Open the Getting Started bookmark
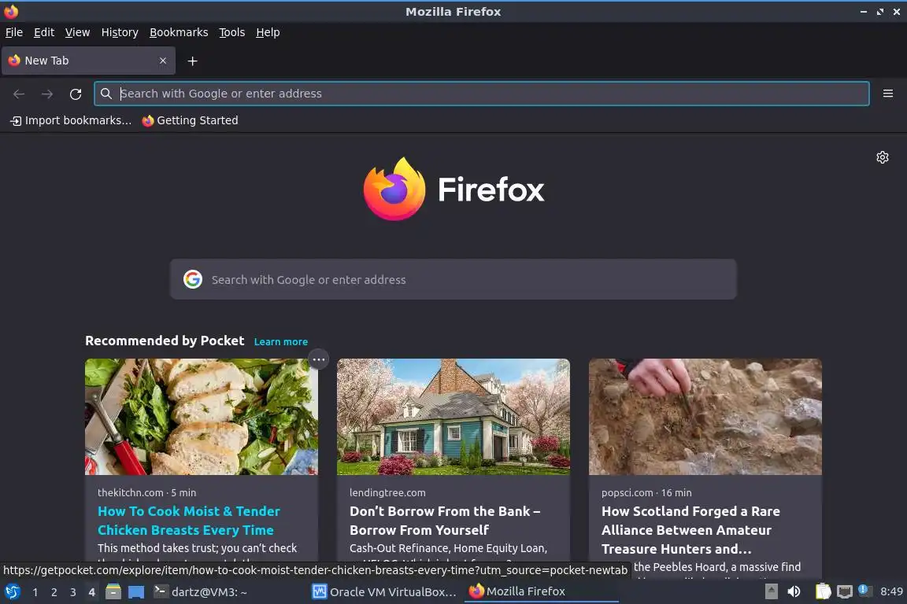The height and width of the screenshot is (604, 907). pyautogui.click(x=191, y=120)
